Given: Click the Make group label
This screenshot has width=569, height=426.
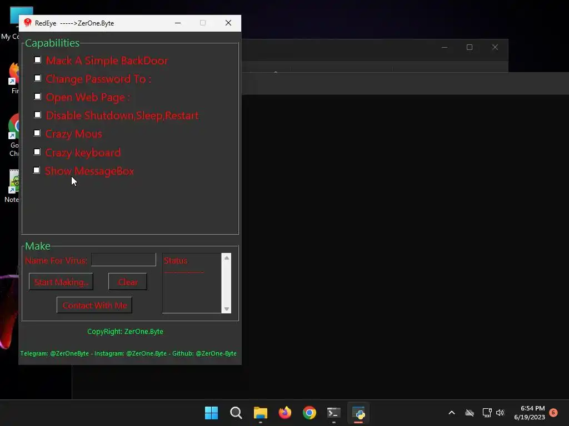Looking at the screenshot, I should 38,246.
